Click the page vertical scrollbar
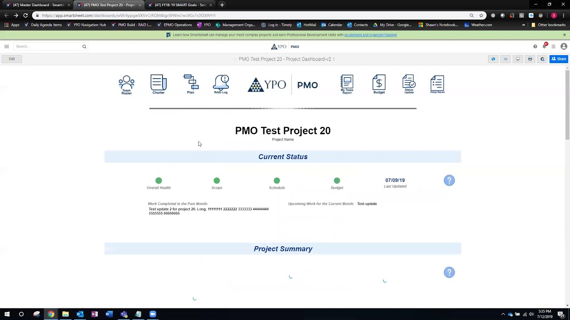The width and height of the screenshot is (570, 320). click(x=567, y=104)
